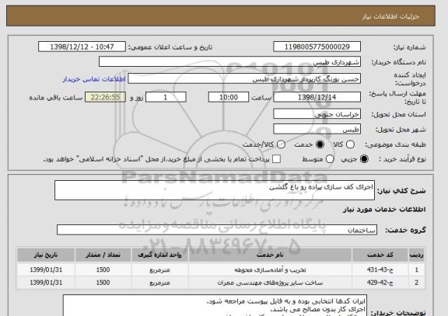Click the requester field حسن بورنگ

(x=244, y=78)
